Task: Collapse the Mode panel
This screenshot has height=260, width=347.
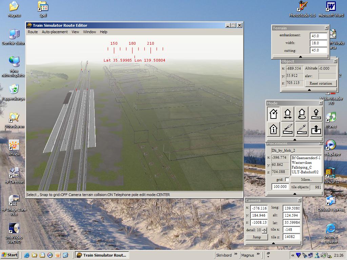Action: (x=294, y=139)
